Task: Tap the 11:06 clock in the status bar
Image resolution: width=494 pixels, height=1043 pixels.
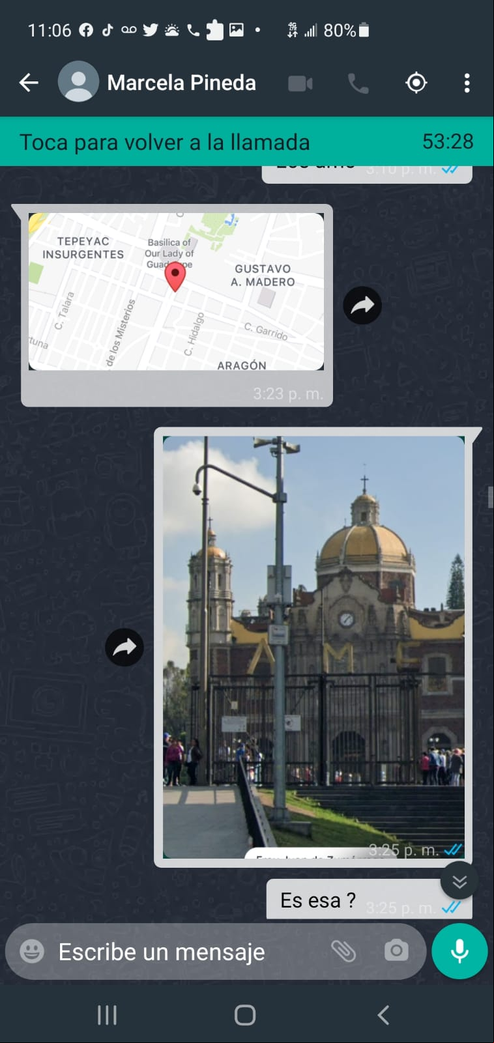Action: (50, 31)
